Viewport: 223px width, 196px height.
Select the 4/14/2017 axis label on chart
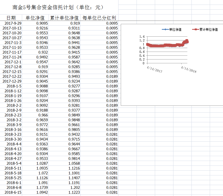(154, 69)
